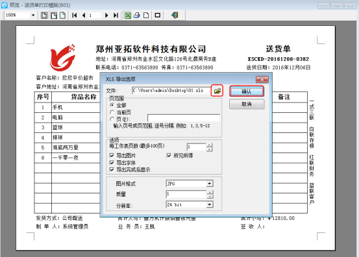Expand the 分辨率 24 bit dropdown
Image resolution: width=359 pixels, height=257 pixels.
210,204
